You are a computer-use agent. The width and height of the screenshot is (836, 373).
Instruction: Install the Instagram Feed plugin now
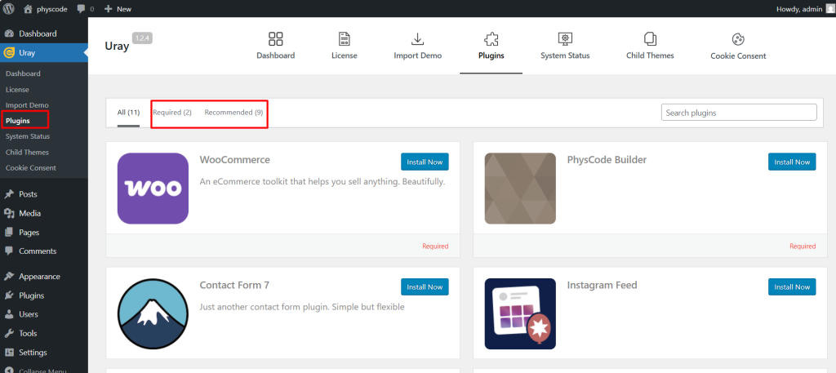pos(792,286)
